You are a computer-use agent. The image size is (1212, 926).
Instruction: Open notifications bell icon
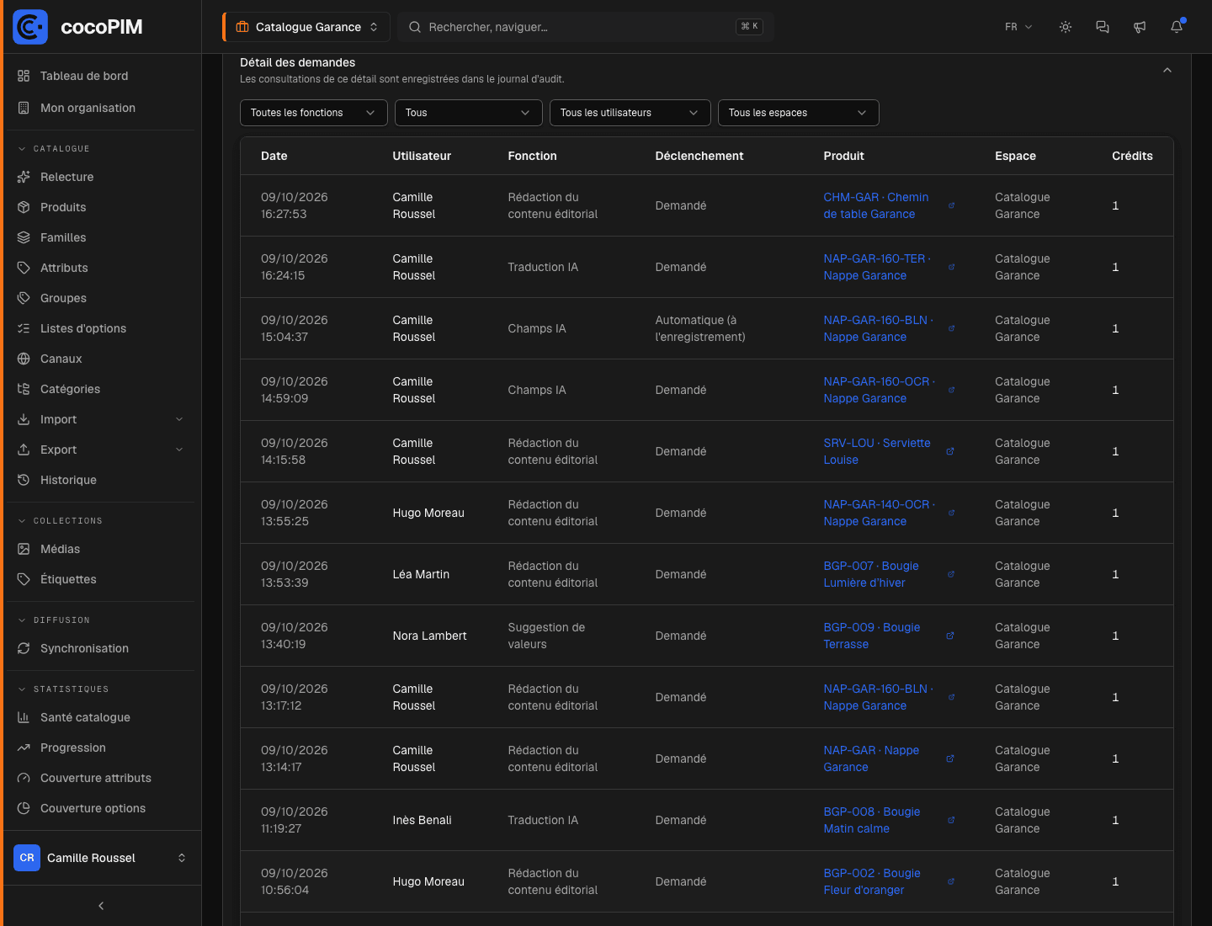(x=1177, y=27)
